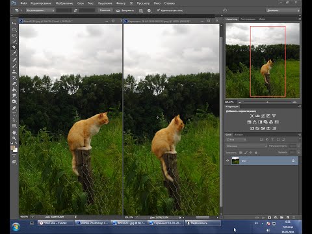
Task: Toggle lock transparent pixels in Layers panel
Action: (240, 153)
